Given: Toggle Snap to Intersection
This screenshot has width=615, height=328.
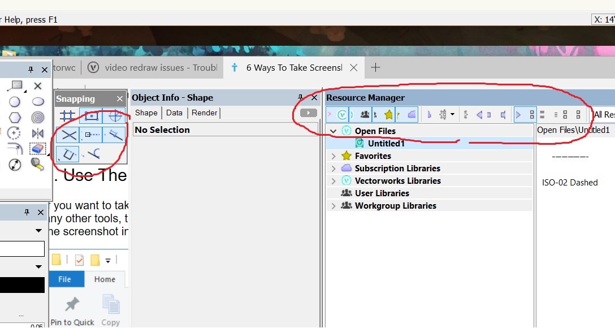Looking at the screenshot, I should coord(68,135).
